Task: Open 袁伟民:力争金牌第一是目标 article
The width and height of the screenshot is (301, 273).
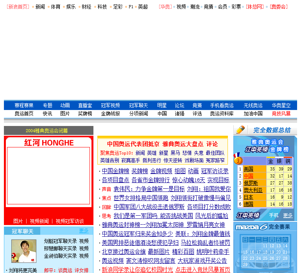Action: [x=149, y=189]
